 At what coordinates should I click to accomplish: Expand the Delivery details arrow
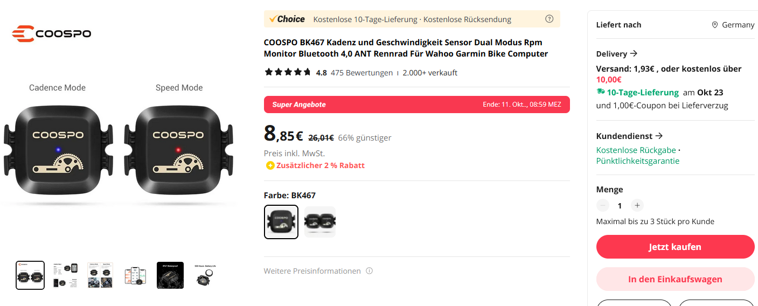[634, 53]
